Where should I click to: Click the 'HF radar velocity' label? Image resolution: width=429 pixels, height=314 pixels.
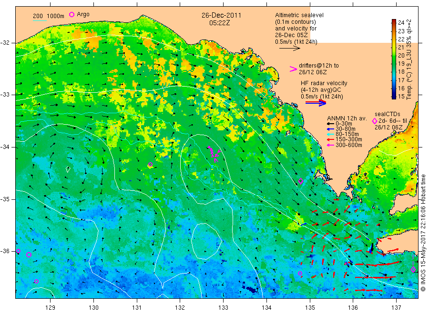point(324,83)
